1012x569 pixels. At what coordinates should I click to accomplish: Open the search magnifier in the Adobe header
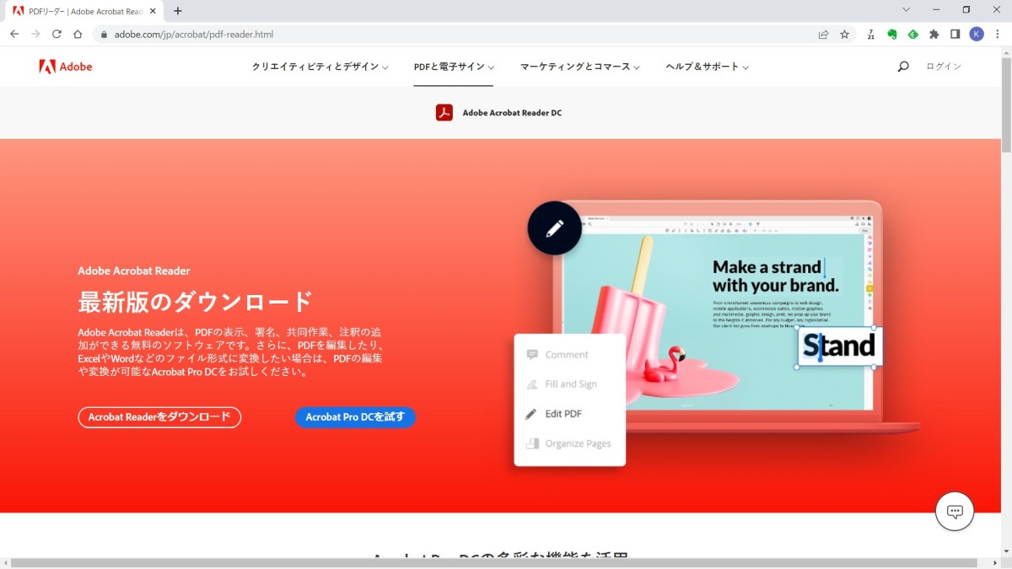click(903, 67)
